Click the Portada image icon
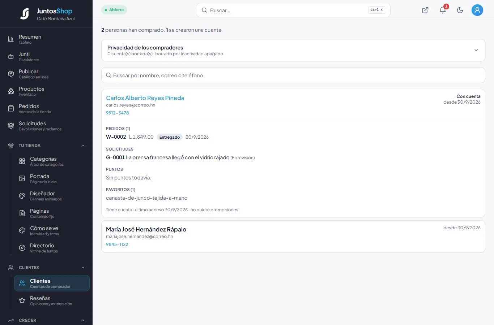This screenshot has width=494, height=325. pyautogui.click(x=22, y=178)
